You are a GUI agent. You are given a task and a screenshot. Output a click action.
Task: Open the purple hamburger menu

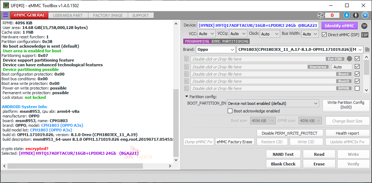point(5,15)
